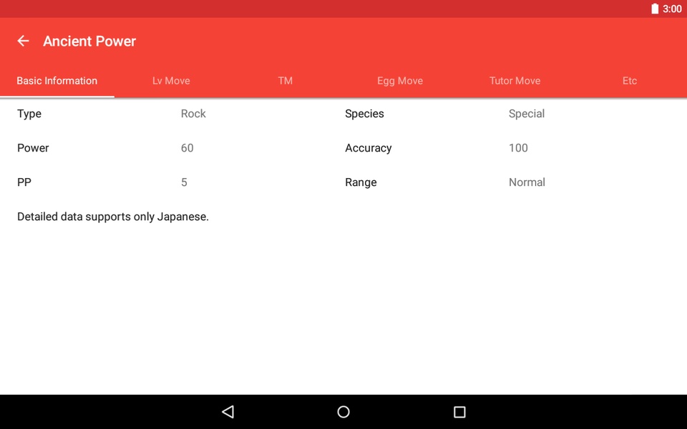This screenshot has width=687, height=429.
Task: Select the PP value 5
Action: click(184, 182)
